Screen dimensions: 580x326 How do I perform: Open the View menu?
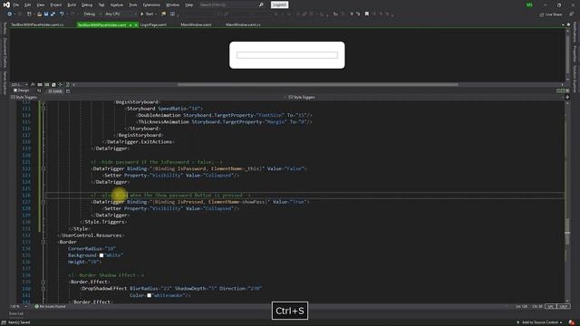pos(40,5)
